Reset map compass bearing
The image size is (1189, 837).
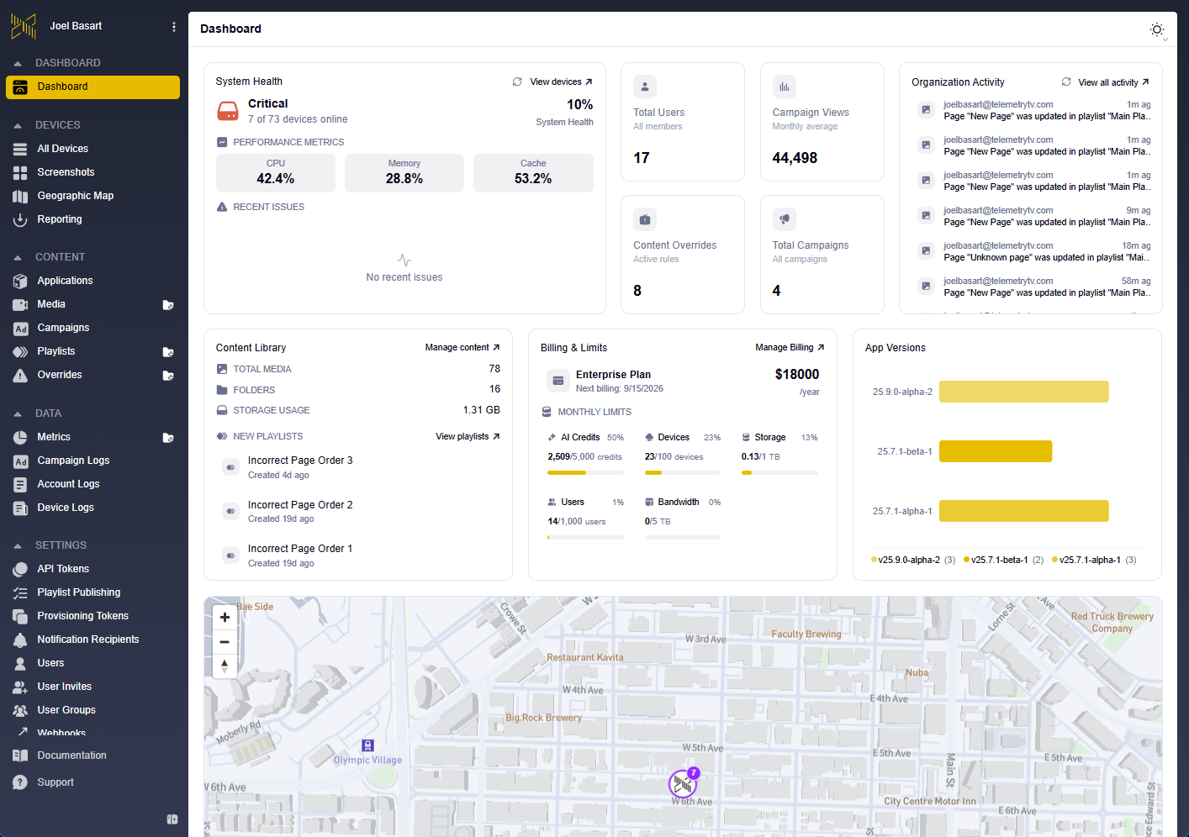click(225, 666)
